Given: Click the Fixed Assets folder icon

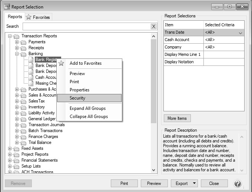Looking at the screenshot, I should (x=17, y=148).
